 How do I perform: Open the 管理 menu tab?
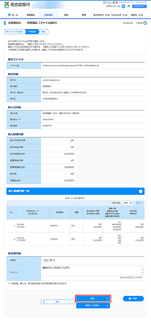[83, 15]
